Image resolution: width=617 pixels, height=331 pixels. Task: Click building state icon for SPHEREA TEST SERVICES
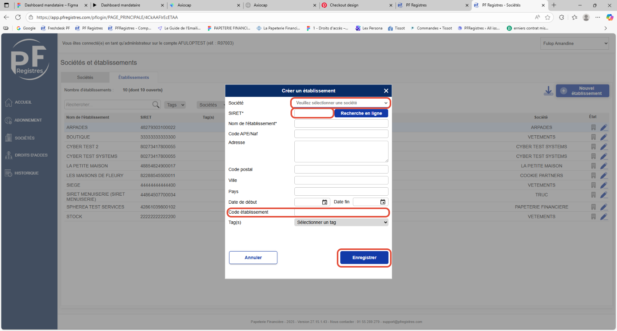(x=593, y=207)
